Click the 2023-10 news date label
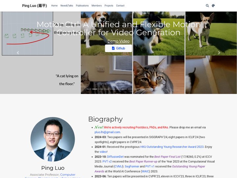This screenshot has width=237, height=178. (x=100, y=157)
